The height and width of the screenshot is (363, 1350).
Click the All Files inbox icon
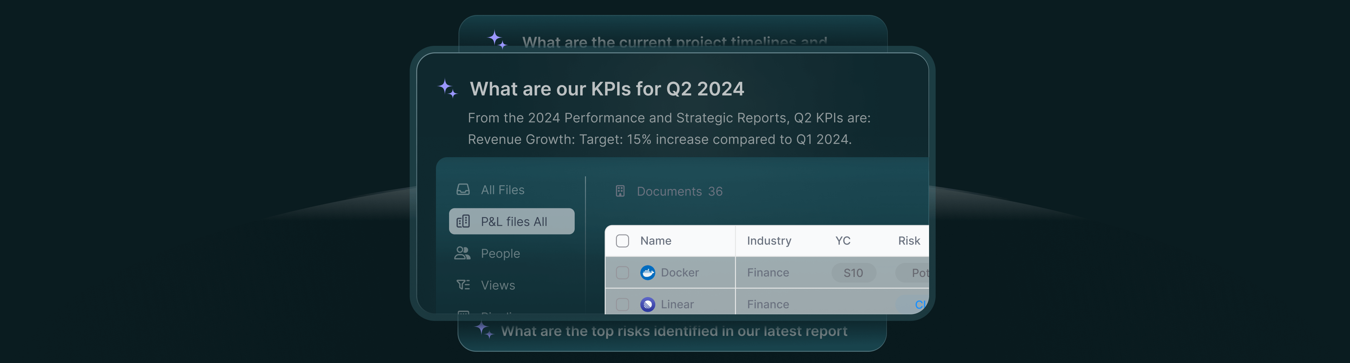(463, 189)
